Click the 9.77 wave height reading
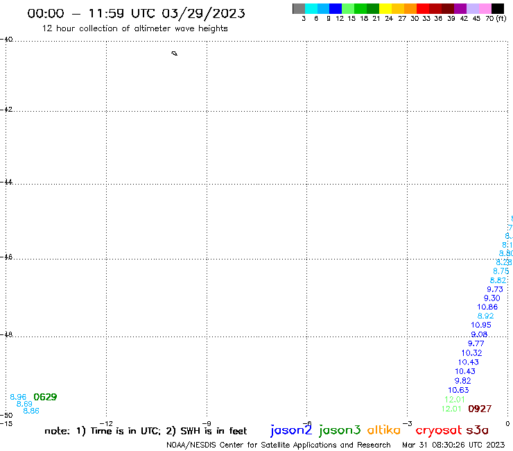This screenshot has height=451, width=513. (476, 343)
